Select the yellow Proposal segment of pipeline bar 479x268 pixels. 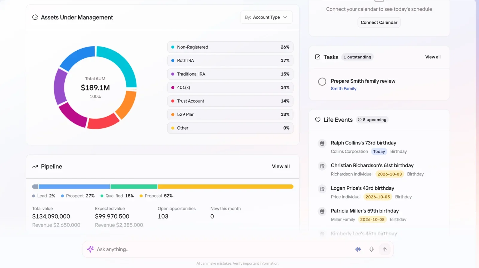(226, 187)
